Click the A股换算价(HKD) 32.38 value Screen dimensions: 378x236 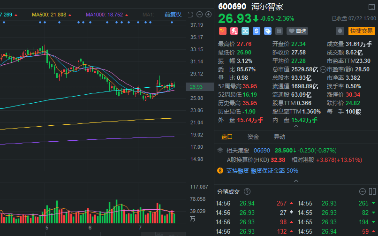[x=278, y=160]
